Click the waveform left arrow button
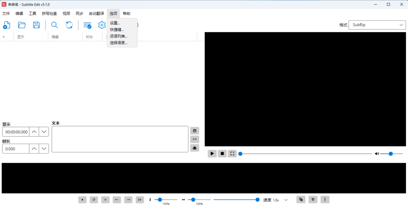 pos(117,200)
